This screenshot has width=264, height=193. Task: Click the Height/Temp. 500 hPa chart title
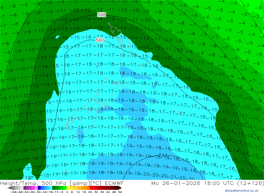click(x=34, y=183)
